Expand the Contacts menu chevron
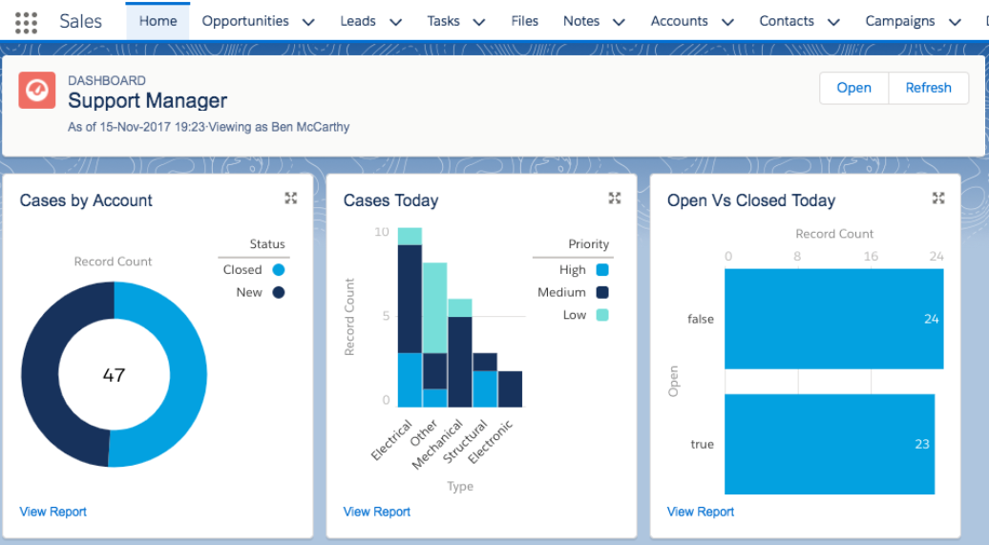Image resolution: width=989 pixels, height=545 pixels. point(833,22)
